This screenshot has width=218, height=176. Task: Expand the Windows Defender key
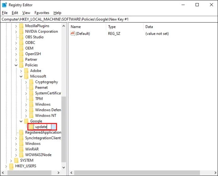click(26, 110)
